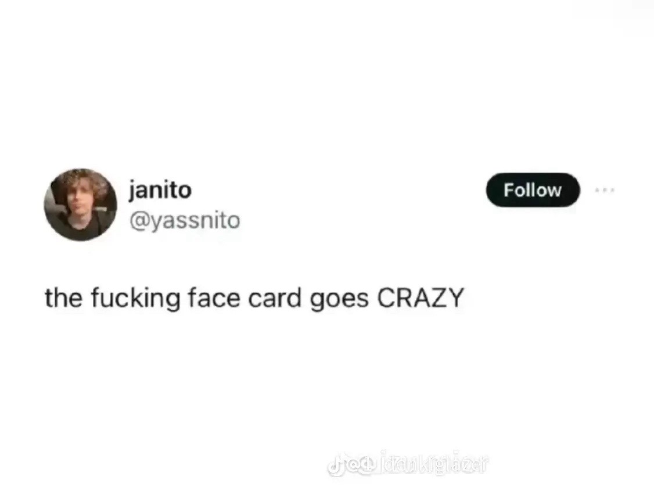The image size is (654, 487).
Task: Open the three-dot more options menu
Action: point(605,190)
